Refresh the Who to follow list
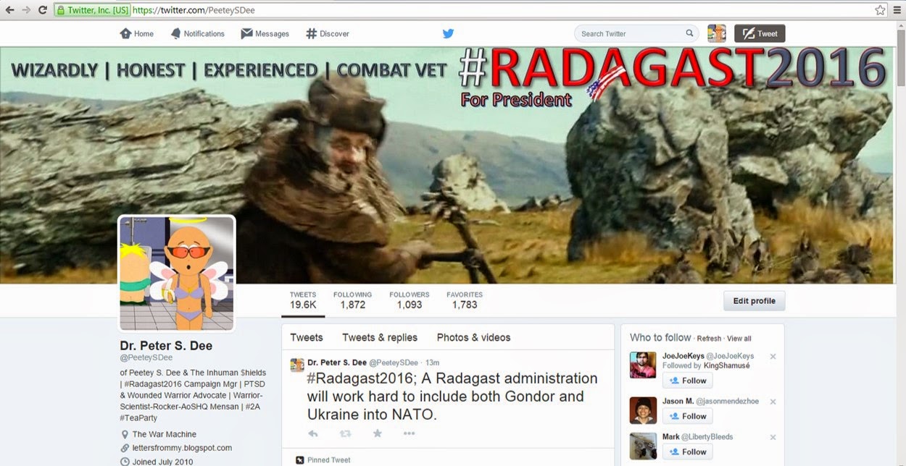The image size is (906, 466). [x=709, y=339]
